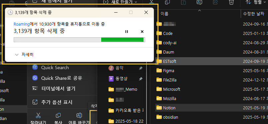Open the _Memo folder in navigation pane
Image resolution: width=268 pixels, height=124 pixels.
pos(126,89)
